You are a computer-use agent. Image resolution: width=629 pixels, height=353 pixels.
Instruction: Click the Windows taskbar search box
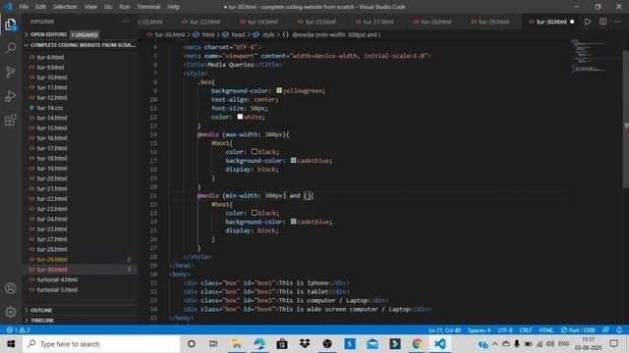pos(101,344)
